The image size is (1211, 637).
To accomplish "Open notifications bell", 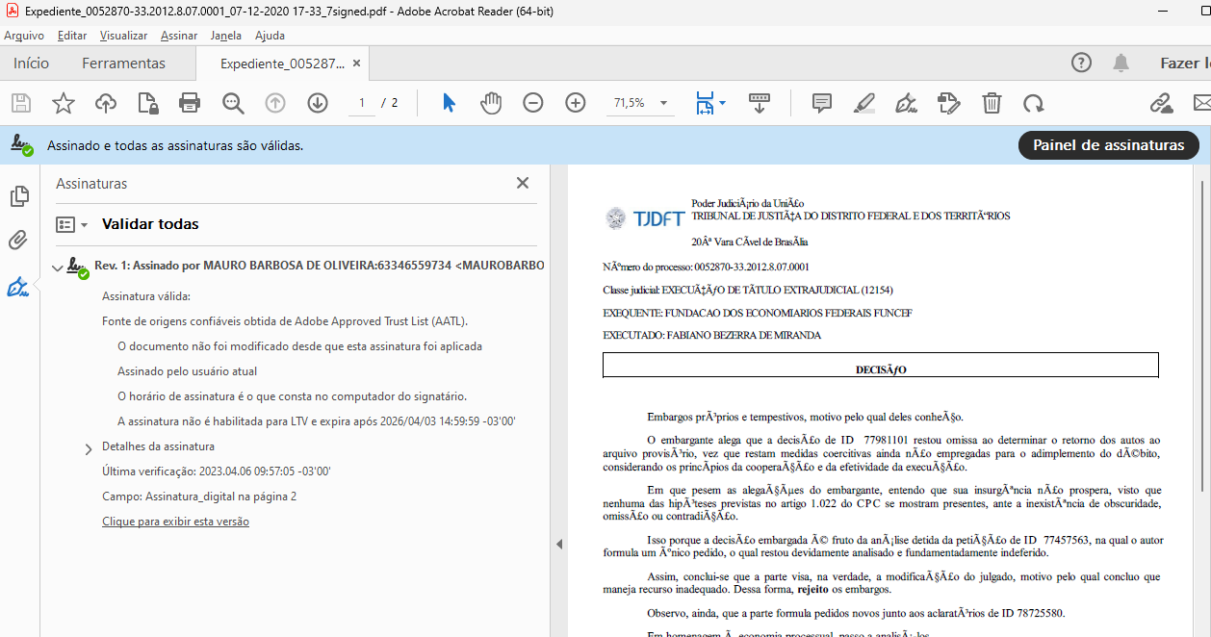I will (1121, 64).
